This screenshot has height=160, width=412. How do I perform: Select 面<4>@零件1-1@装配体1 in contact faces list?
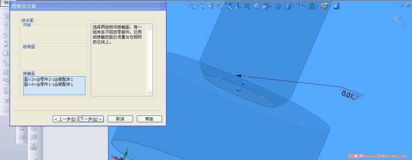tap(48, 84)
